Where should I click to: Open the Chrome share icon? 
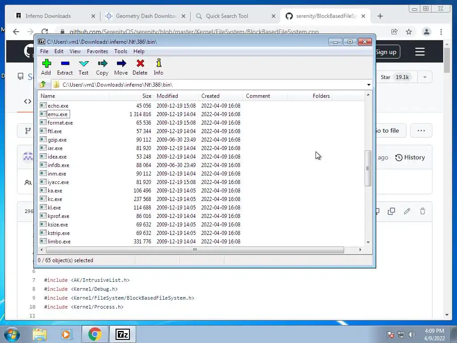click(x=395, y=32)
